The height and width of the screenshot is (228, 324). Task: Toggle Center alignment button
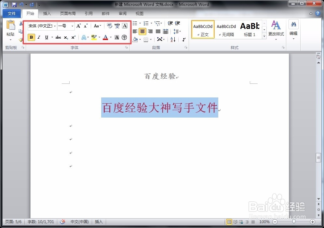click(142, 32)
